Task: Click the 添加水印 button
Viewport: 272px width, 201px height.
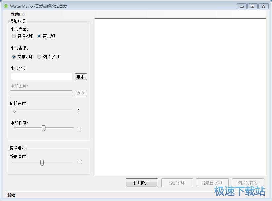Action: point(177,183)
